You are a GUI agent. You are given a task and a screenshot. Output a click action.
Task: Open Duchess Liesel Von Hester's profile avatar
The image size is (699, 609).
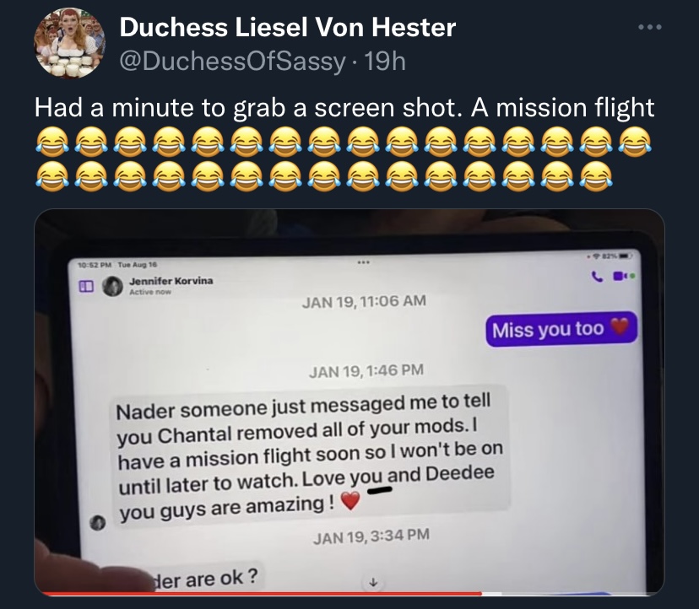69,43
